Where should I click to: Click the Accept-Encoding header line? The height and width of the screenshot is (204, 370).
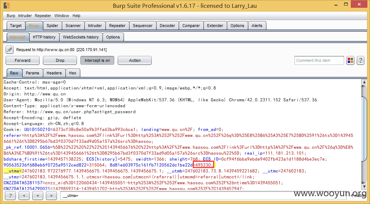(x=43, y=118)
